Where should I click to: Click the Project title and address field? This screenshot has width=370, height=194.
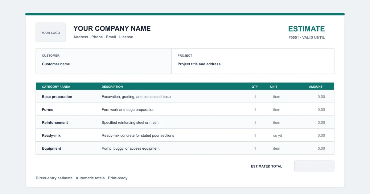coord(199,64)
